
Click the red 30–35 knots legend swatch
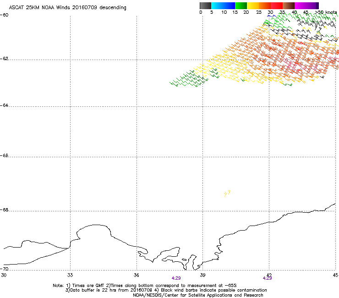277,6
